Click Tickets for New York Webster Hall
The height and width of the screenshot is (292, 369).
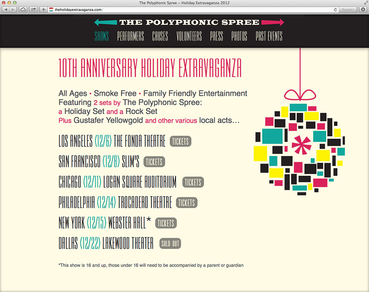point(166,223)
